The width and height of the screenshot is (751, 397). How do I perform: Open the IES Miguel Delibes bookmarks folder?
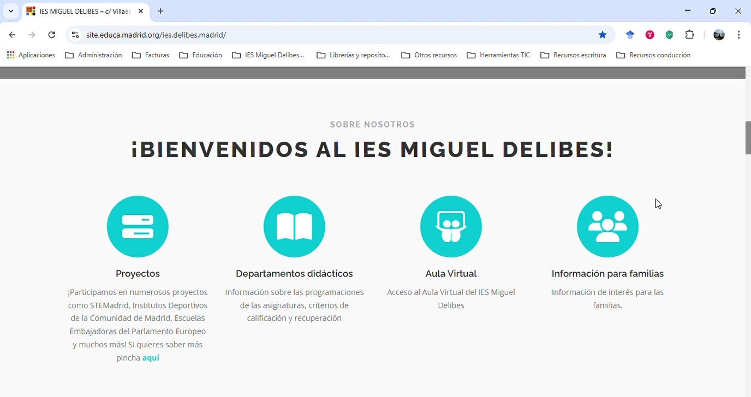click(x=268, y=55)
